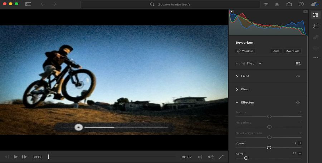Select the Crop and rotate tool

316,26
